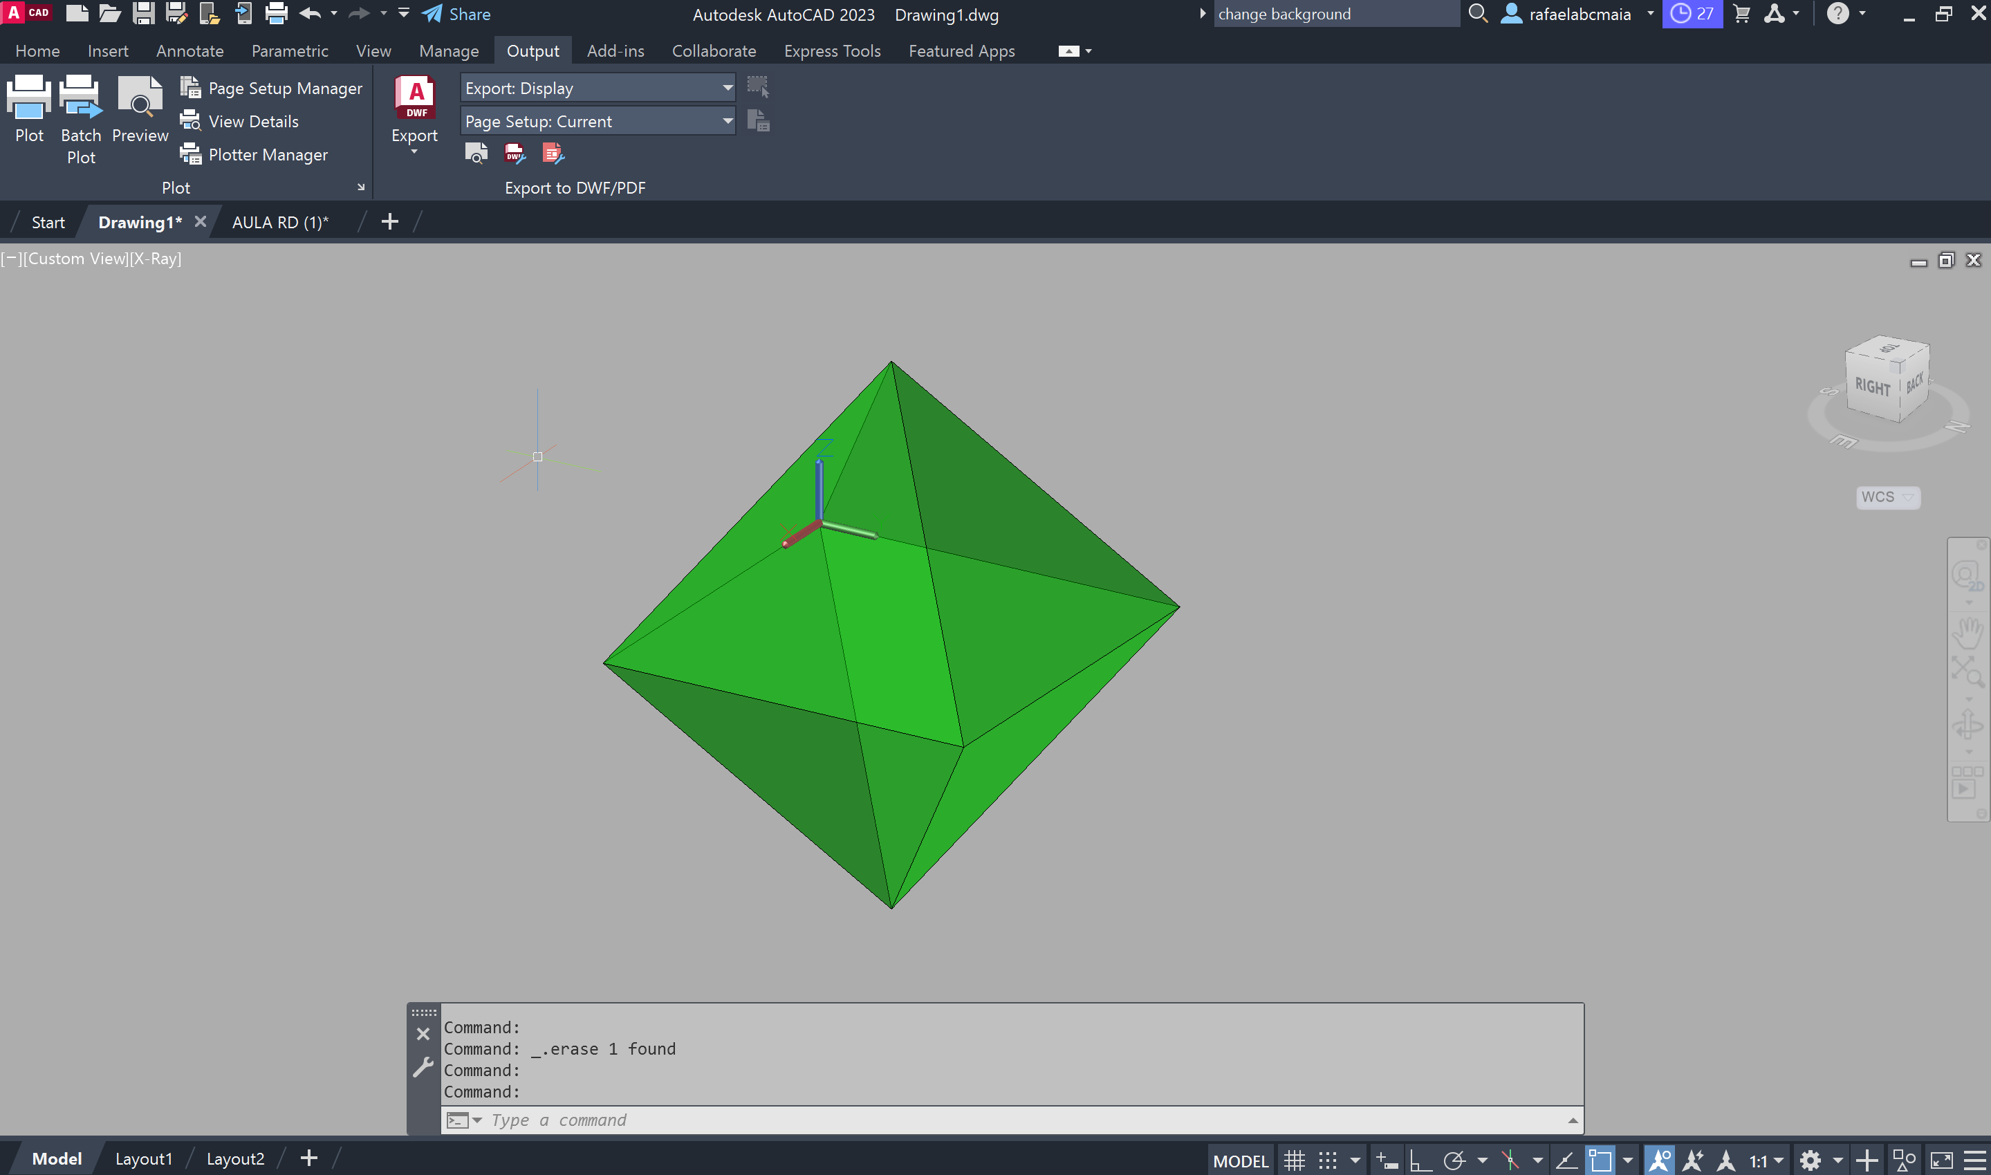Click View Details in Plot panel

[x=252, y=121]
